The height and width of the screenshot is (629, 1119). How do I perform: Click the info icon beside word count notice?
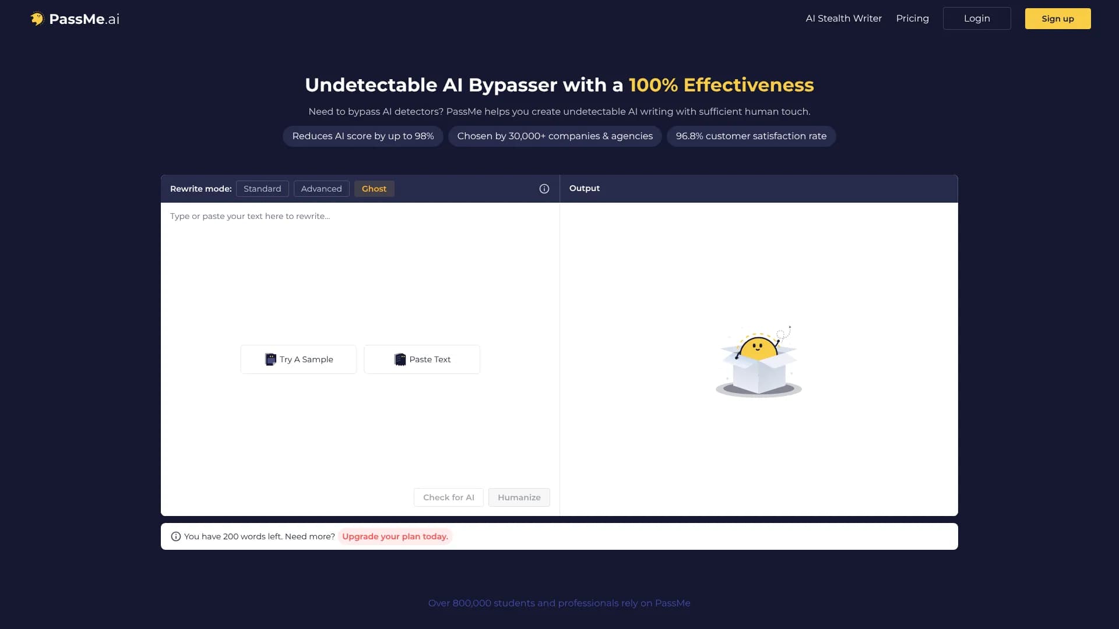point(175,536)
